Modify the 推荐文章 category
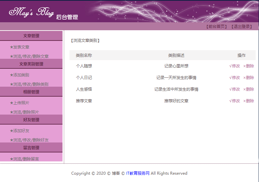Screen dimensions: 259x182 point(234,101)
